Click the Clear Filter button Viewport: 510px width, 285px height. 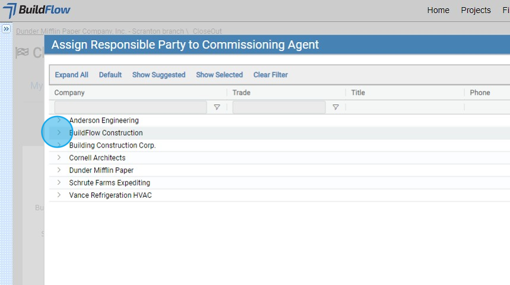tap(270, 75)
